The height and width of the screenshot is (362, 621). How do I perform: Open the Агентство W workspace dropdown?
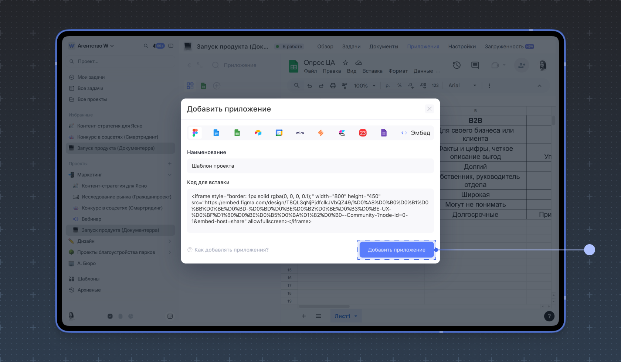(95, 46)
